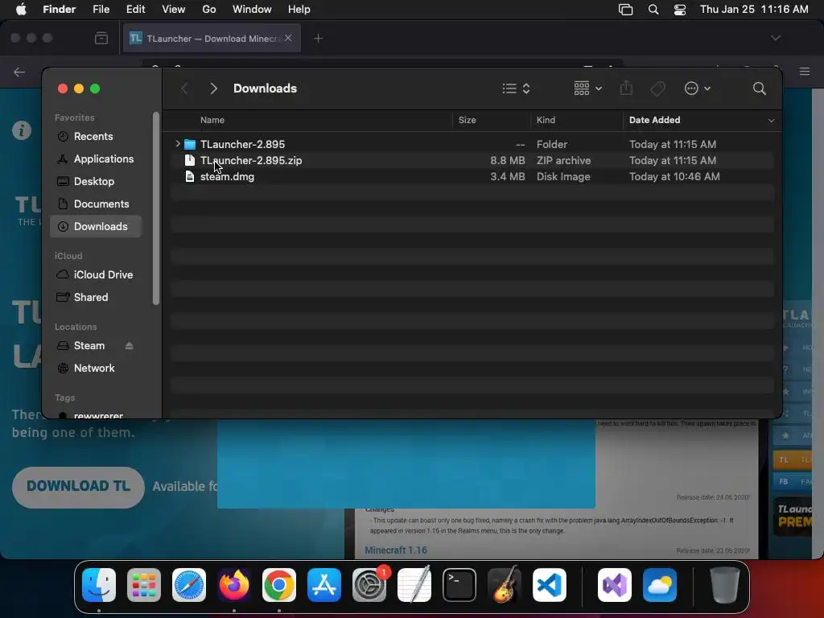Select Downloads in the Finder sidebar
Screen dimensions: 824x618
tap(96, 226)
